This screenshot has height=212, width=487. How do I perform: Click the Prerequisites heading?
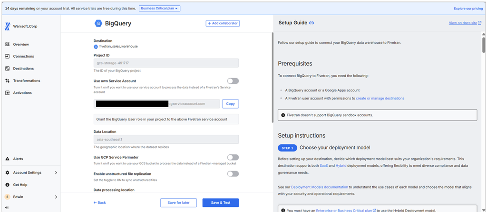295,64
